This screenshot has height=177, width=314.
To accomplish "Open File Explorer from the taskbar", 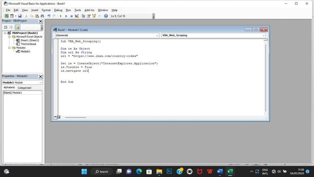I will click(159, 171).
